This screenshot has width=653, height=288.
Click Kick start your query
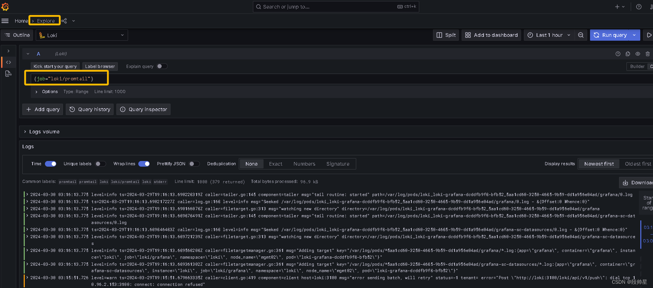click(55, 66)
